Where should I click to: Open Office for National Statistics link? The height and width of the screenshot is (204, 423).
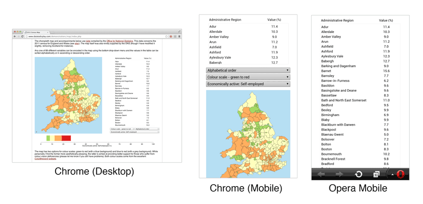coord(120,41)
